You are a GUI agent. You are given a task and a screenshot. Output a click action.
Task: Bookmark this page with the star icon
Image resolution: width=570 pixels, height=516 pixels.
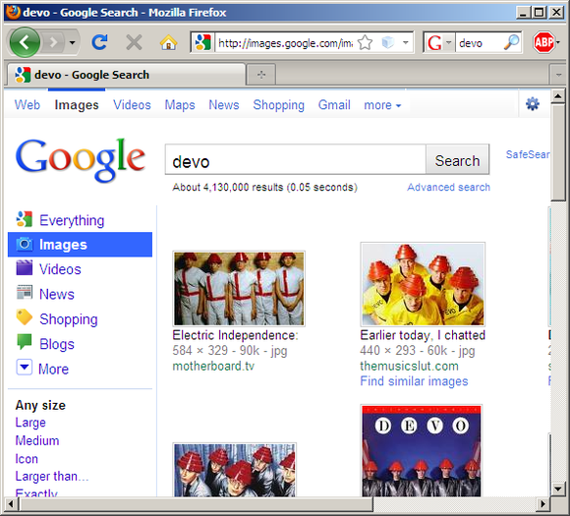coord(365,43)
